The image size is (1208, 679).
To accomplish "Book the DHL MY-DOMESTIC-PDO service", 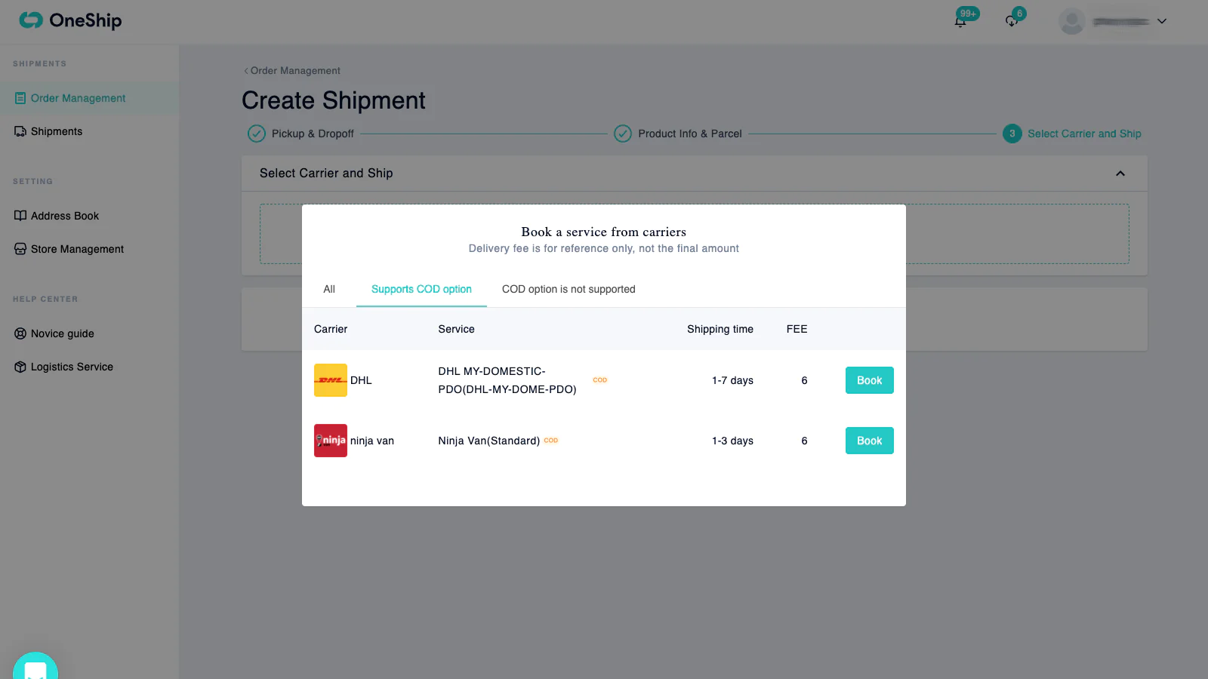I will (870, 380).
